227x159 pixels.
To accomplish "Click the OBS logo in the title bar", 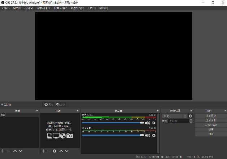I will 3,3.
